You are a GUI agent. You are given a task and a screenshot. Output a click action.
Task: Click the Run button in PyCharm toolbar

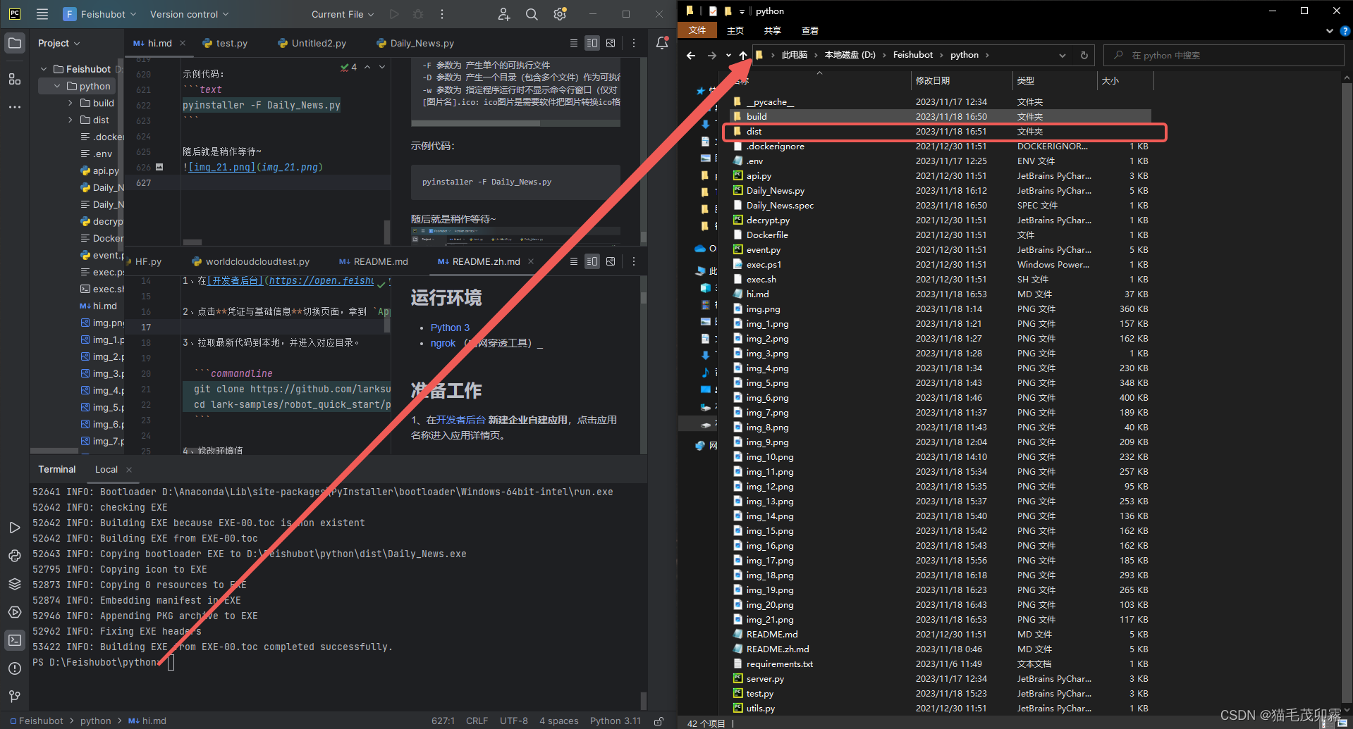[x=394, y=14]
